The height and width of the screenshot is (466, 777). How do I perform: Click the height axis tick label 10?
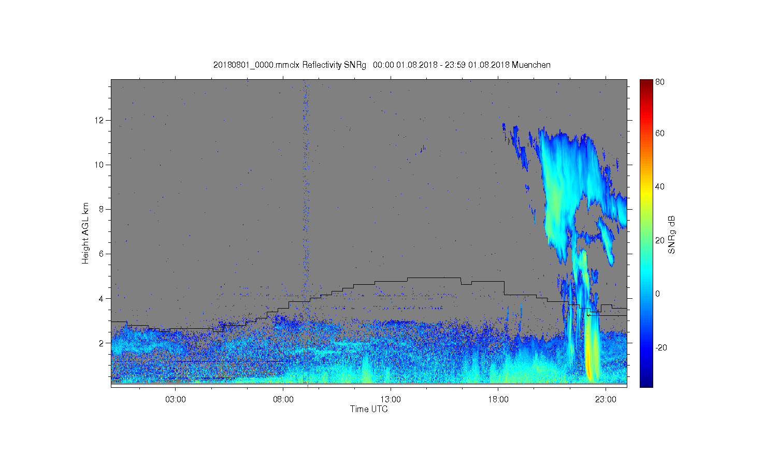pos(100,165)
